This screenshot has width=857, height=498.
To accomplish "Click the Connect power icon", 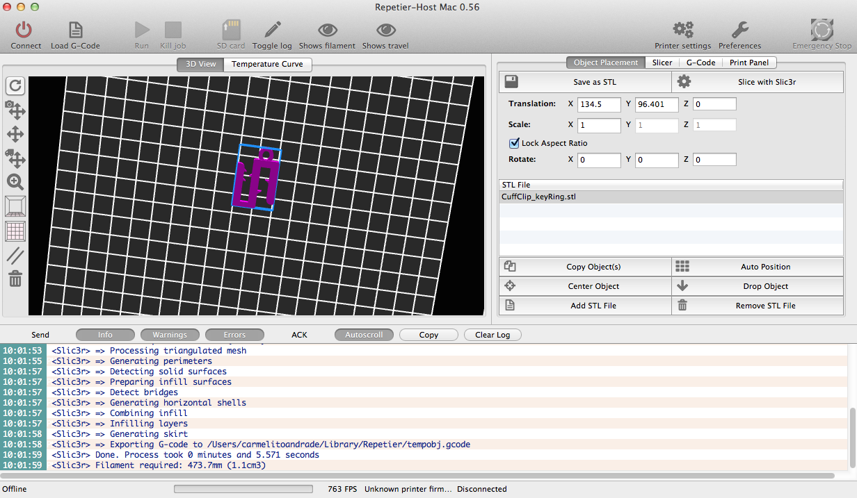I will 25,30.
